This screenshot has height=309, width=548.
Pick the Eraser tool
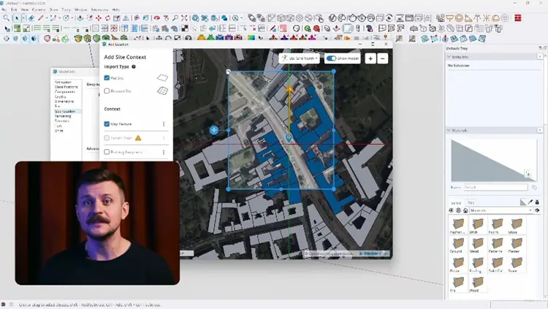(x=31, y=18)
